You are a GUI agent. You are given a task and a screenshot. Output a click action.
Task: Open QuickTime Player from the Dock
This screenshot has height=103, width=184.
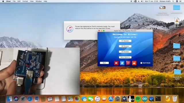point(152,99)
